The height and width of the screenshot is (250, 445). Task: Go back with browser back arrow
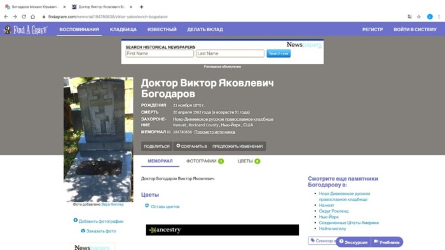click(6, 16)
